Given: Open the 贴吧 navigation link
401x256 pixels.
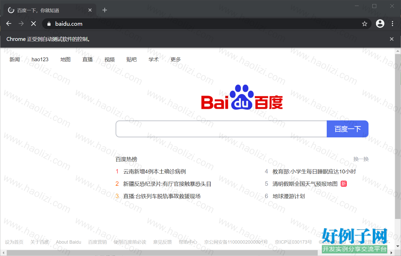Looking at the screenshot, I should (x=132, y=59).
